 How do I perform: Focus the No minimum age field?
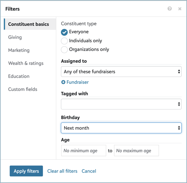pyautogui.click(x=84, y=150)
